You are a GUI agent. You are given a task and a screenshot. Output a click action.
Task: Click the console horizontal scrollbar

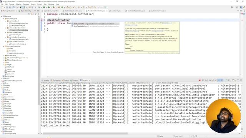pos(85,133)
